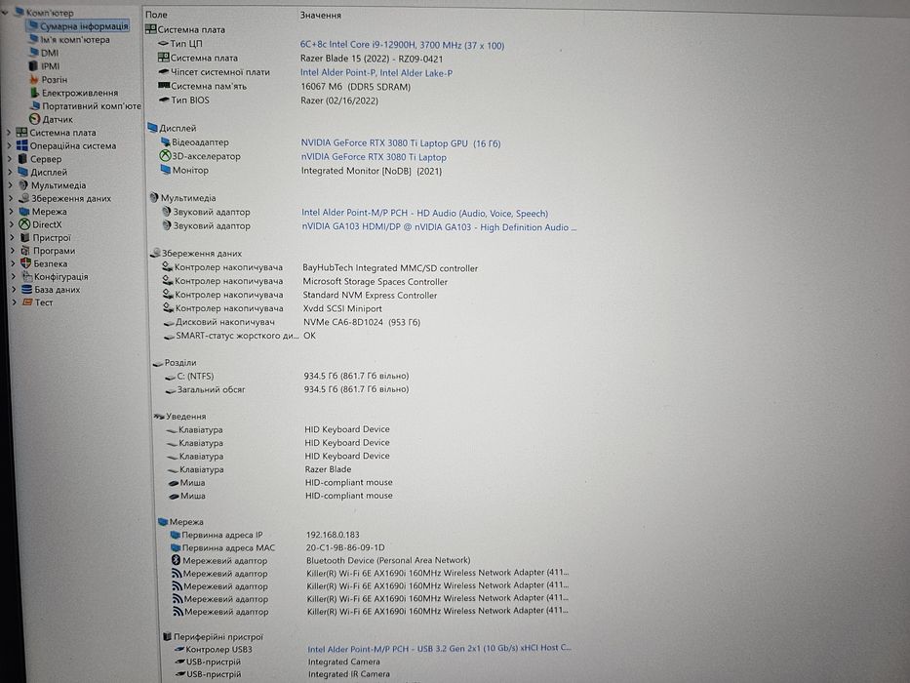This screenshot has height=683, width=910.
Task: Click the Тест sidebar icon
Action: tap(26, 302)
